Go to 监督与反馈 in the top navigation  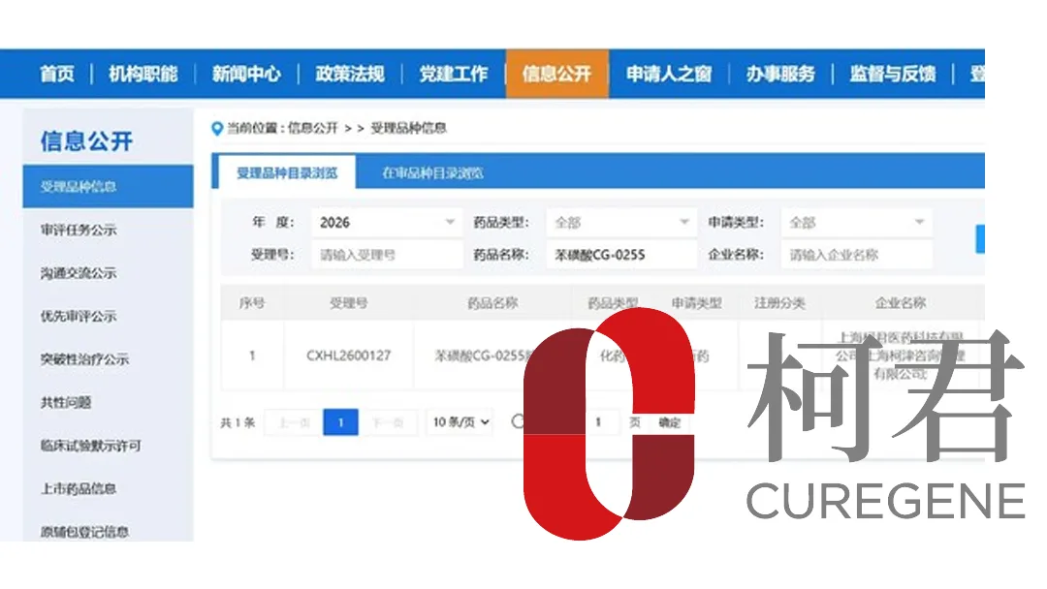pyautogui.click(x=893, y=74)
